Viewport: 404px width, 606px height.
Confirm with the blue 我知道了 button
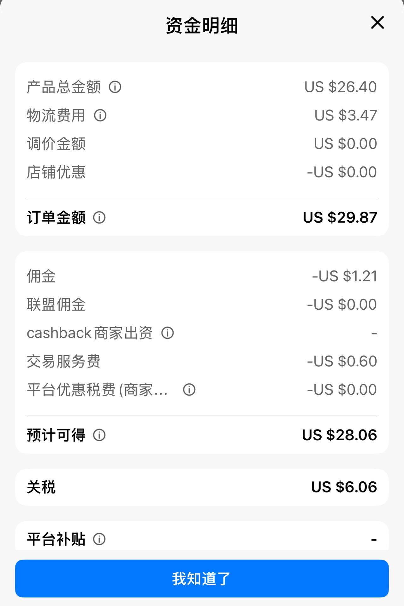(202, 578)
